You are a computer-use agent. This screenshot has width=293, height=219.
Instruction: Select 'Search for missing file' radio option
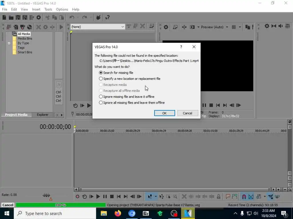pyautogui.click(x=116, y=73)
